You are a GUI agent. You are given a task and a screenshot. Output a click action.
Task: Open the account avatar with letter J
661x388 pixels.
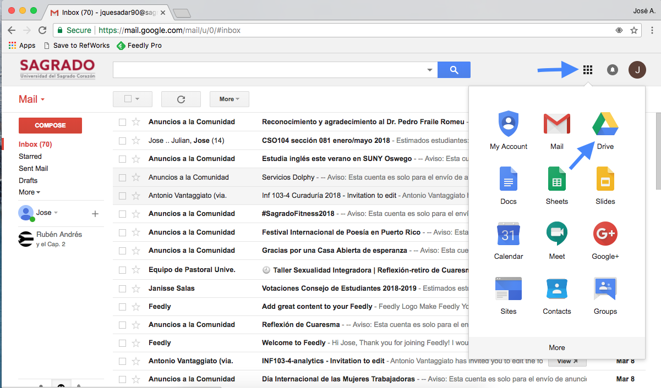[637, 70]
